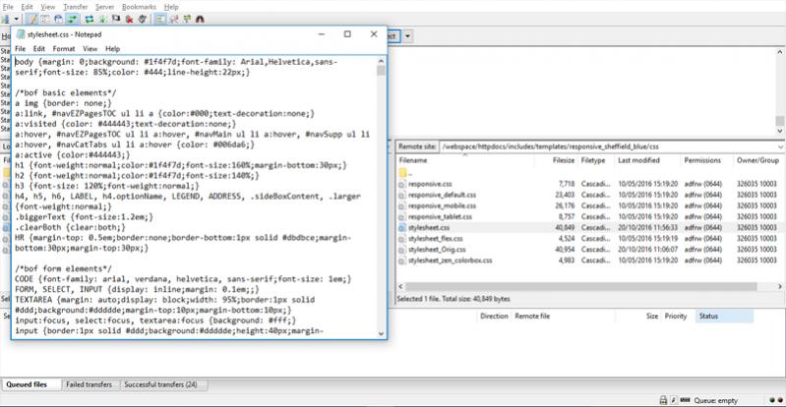Cancel the current operation icon

pyautogui.click(x=116, y=19)
